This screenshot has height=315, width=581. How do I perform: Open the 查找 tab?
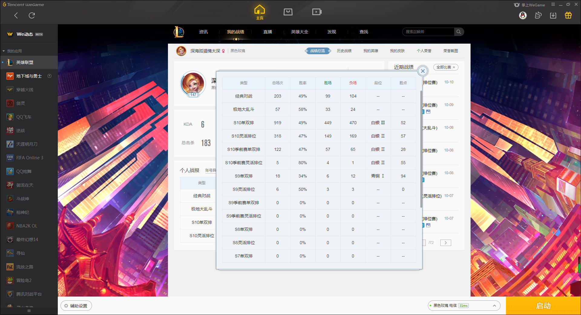tap(364, 32)
